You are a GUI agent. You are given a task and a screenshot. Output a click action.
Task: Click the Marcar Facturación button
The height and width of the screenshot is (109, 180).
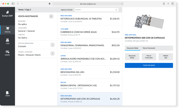(149, 57)
